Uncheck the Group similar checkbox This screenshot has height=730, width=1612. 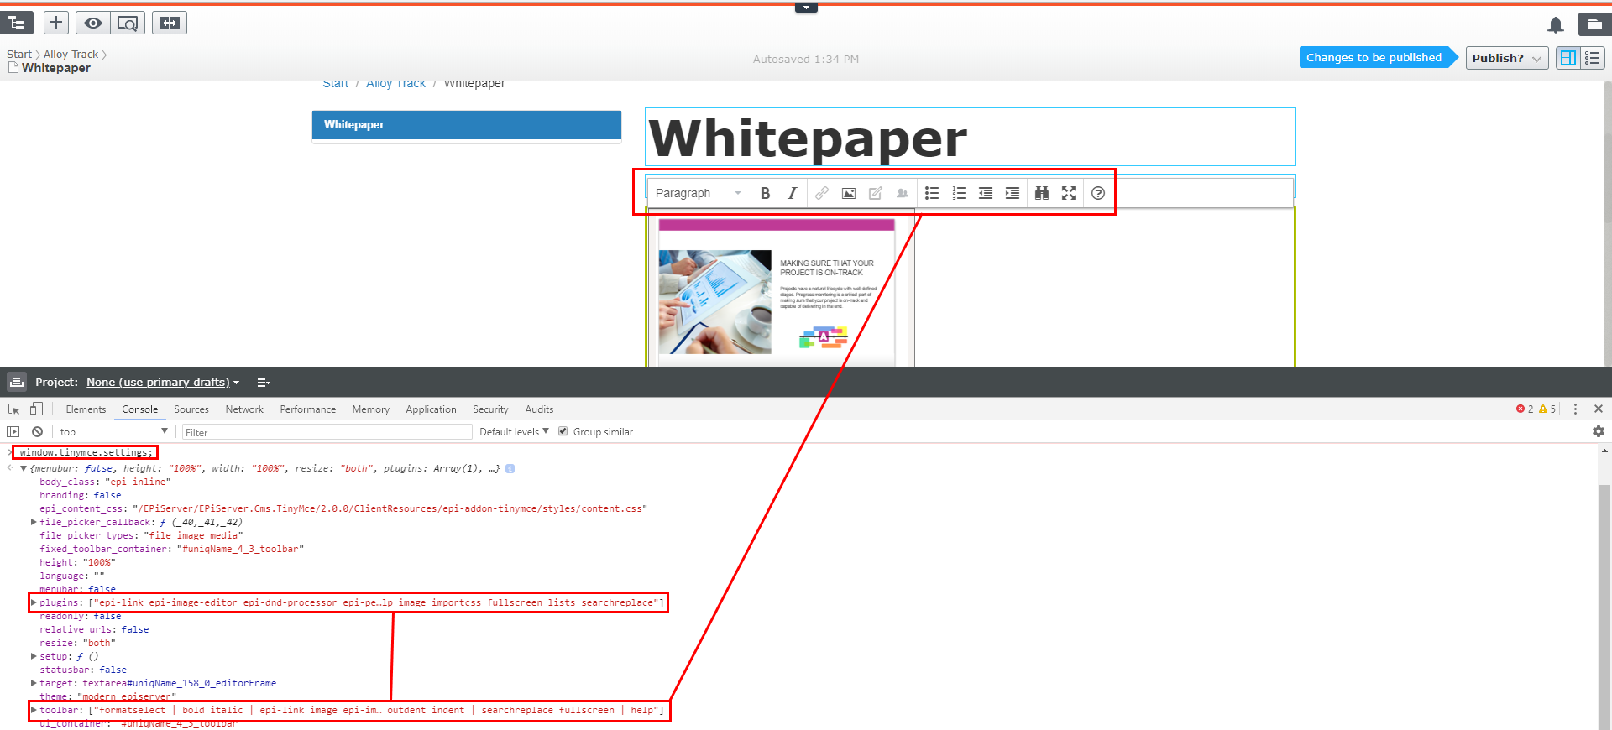coord(563,431)
